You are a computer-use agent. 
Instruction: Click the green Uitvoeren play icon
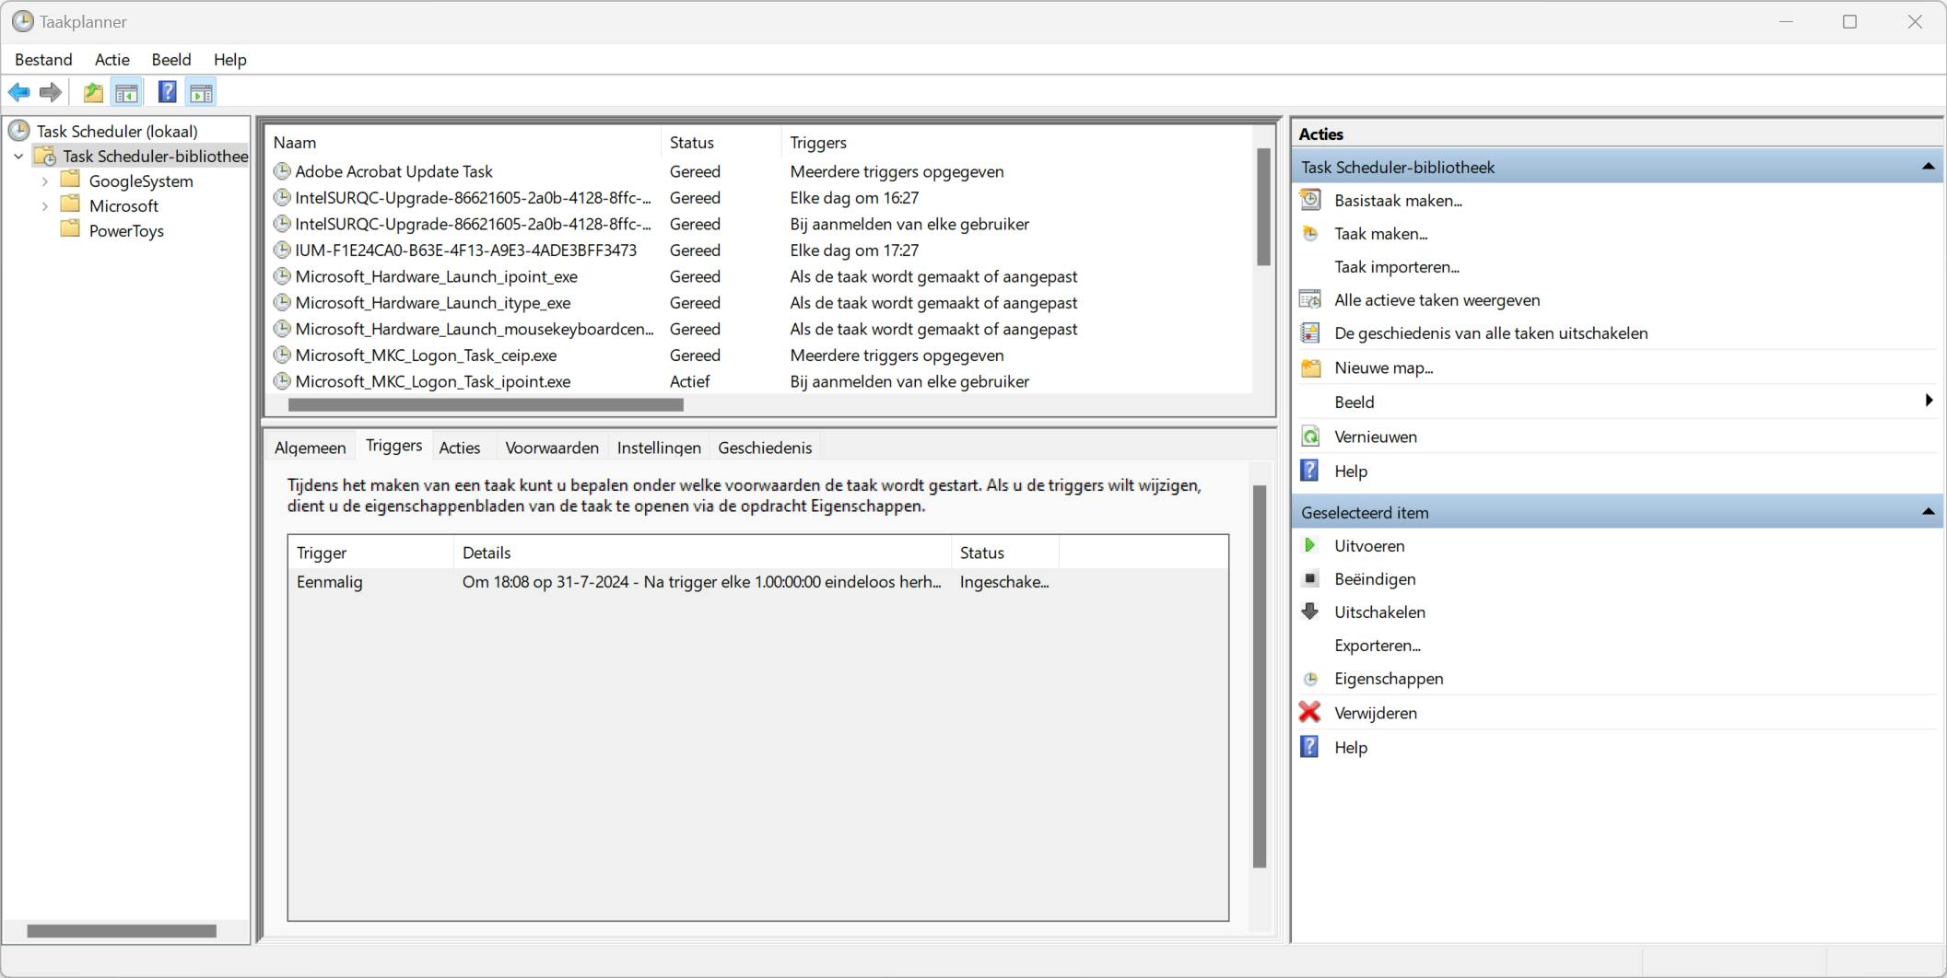(1309, 545)
